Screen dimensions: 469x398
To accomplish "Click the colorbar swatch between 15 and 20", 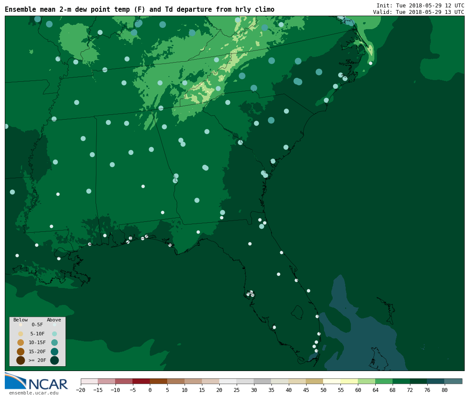I will (211, 381).
